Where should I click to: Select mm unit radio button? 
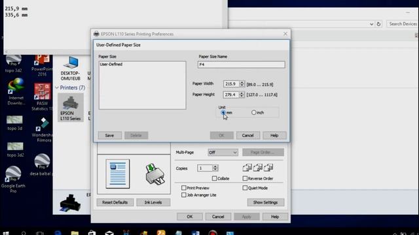pos(223,113)
